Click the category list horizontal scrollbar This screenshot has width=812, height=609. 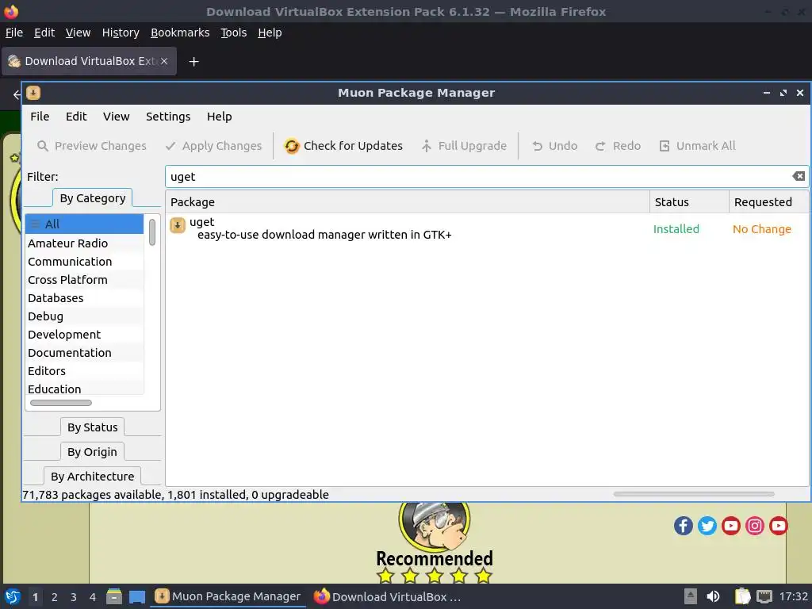[60, 402]
